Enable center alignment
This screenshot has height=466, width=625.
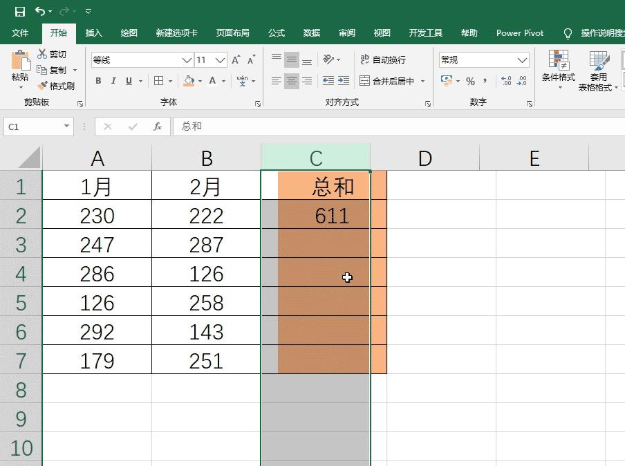pyautogui.click(x=291, y=81)
